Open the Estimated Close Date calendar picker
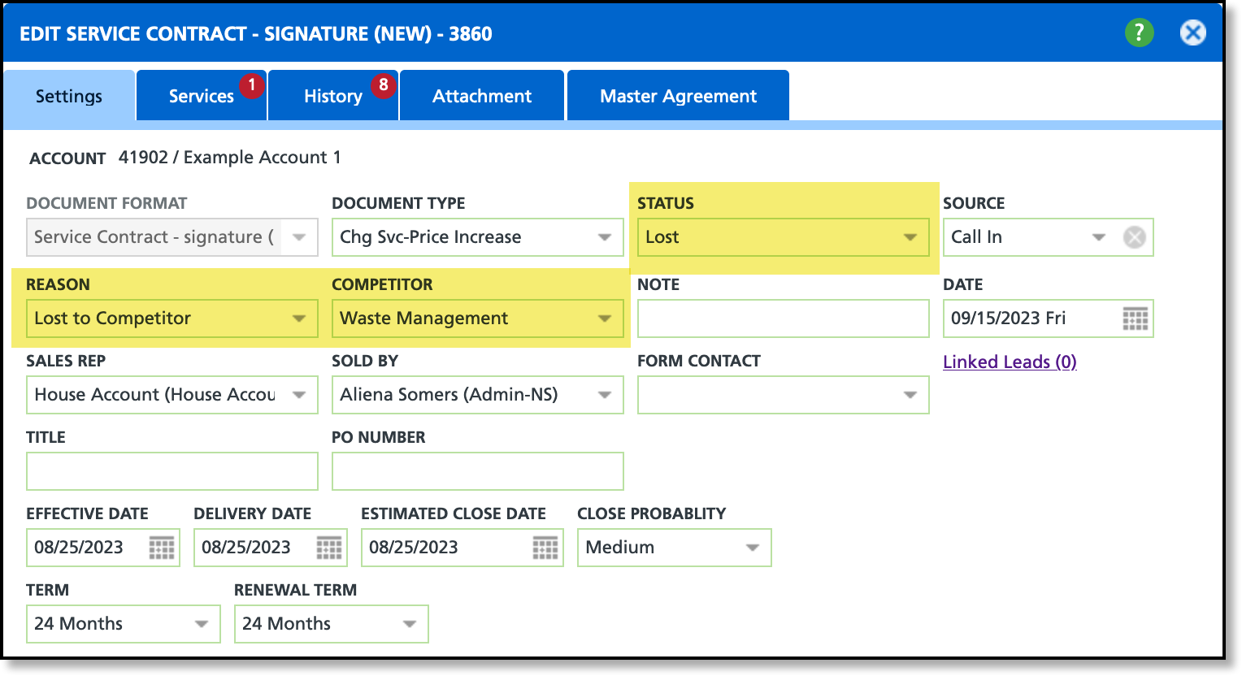 (545, 548)
